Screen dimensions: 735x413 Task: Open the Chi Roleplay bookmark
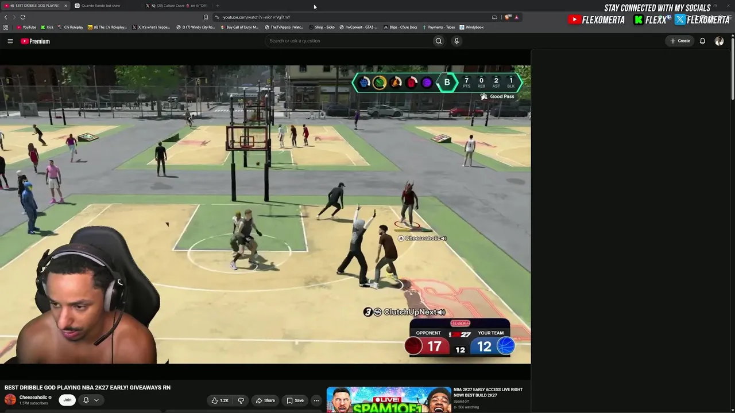(71, 27)
